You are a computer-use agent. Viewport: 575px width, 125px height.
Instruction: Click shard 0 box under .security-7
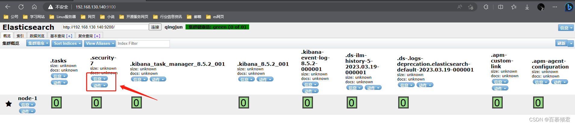click(x=96, y=103)
